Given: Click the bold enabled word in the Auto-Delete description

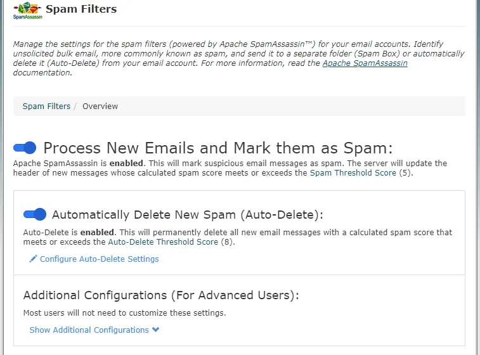Looking at the screenshot, I should (x=97, y=232).
